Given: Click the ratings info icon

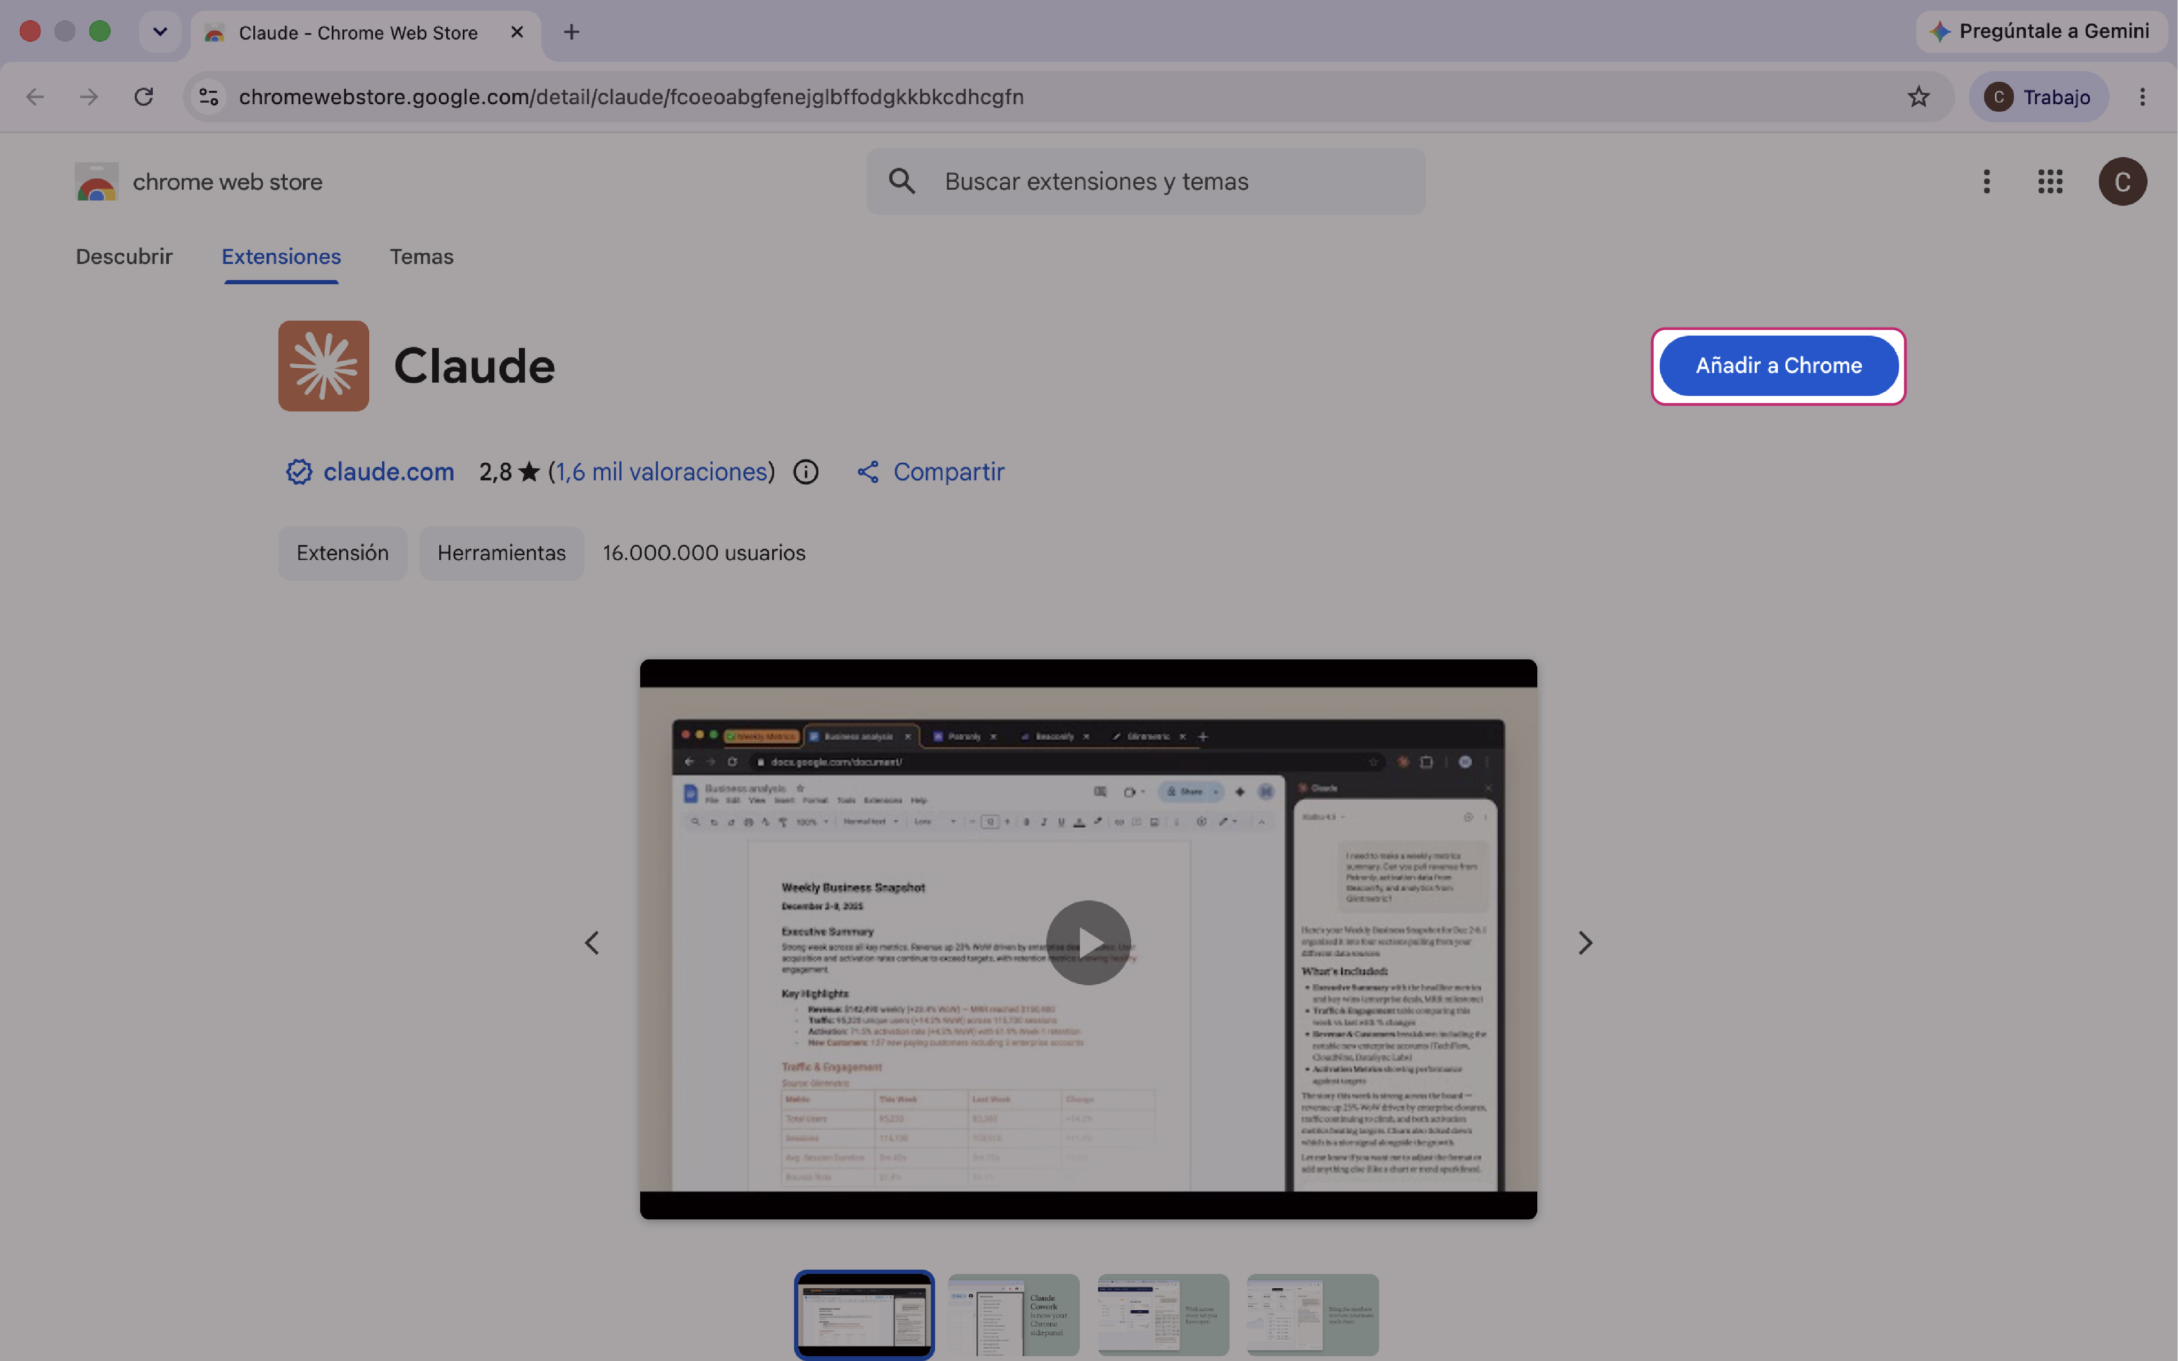Looking at the screenshot, I should click(x=805, y=472).
